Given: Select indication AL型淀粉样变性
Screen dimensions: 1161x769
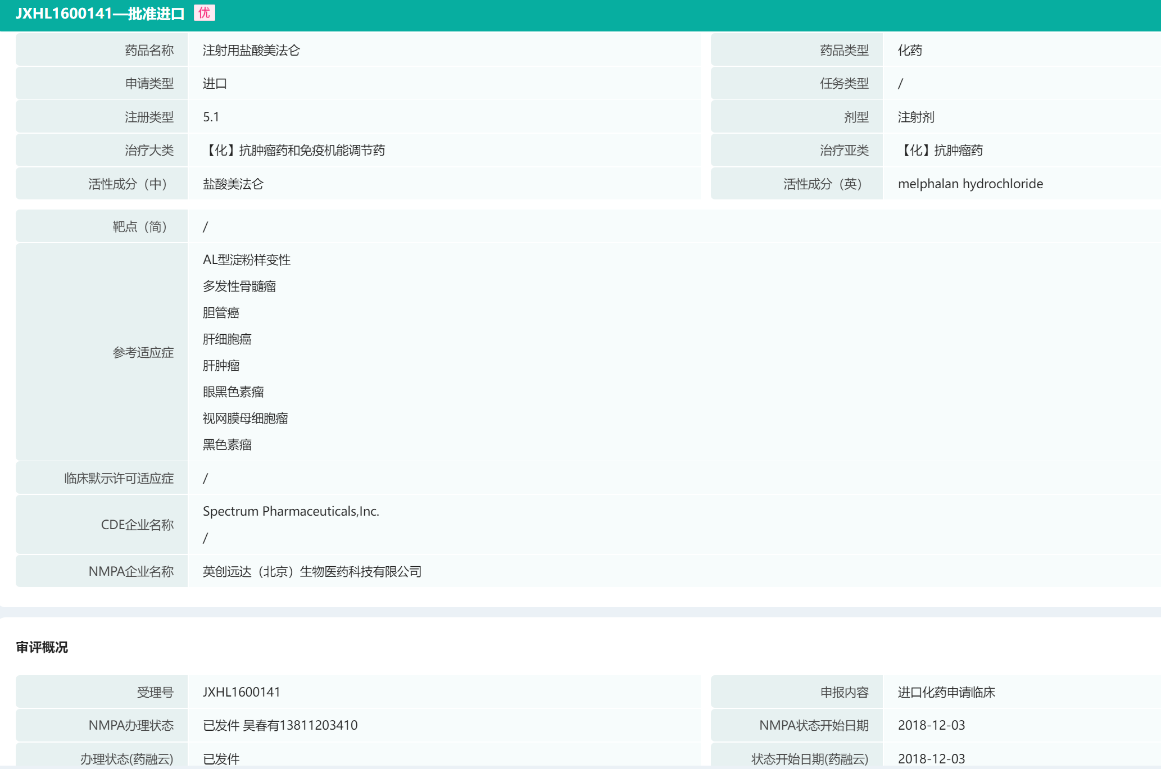Looking at the screenshot, I should click(246, 260).
